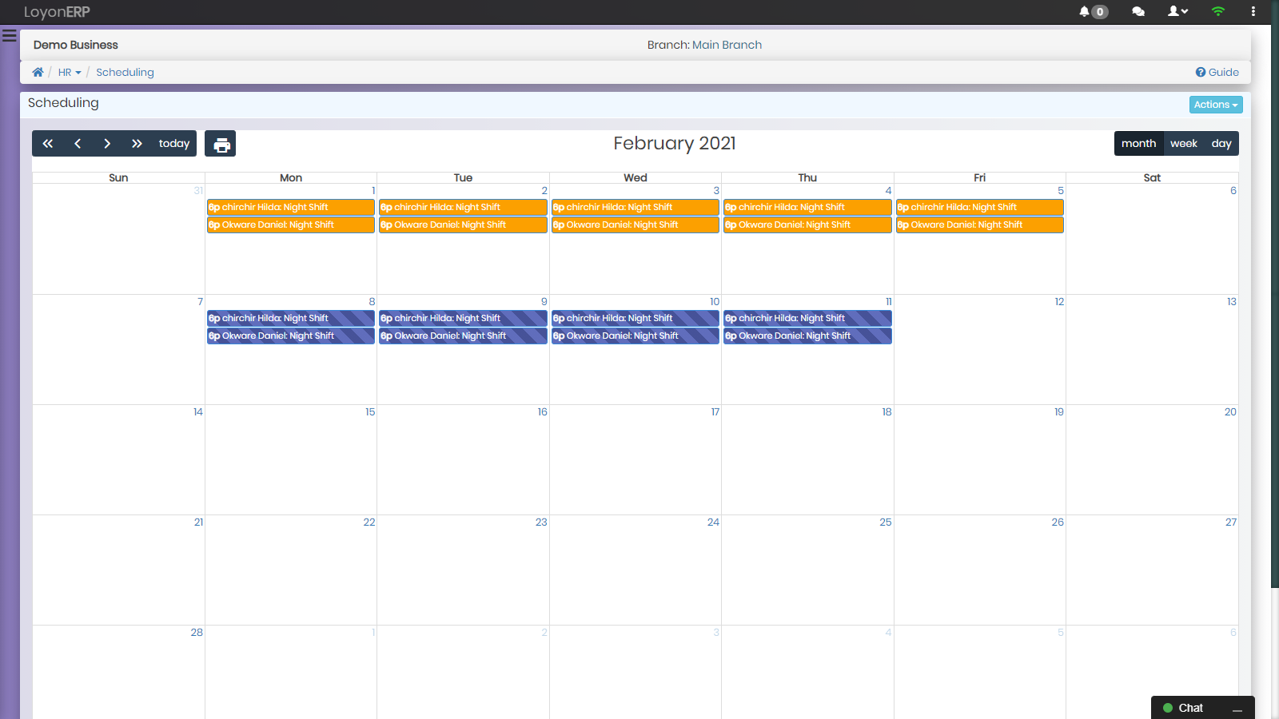Print the schedule calendar
1279x719 pixels.
pos(221,144)
